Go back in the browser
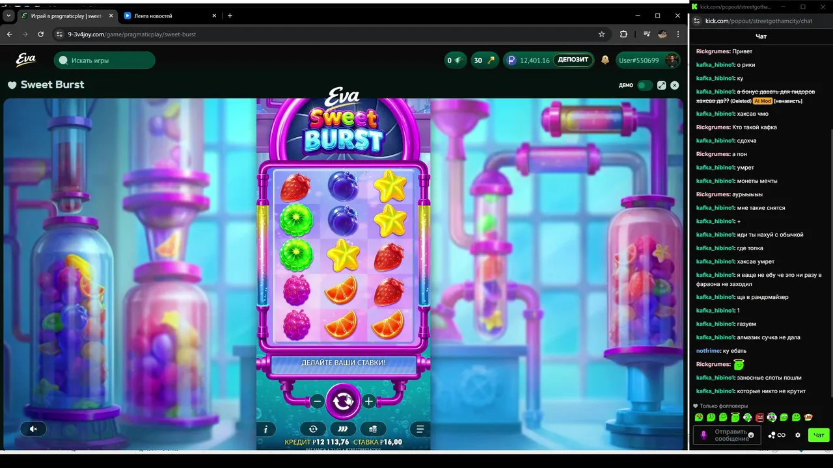This screenshot has height=468, width=833. tap(9, 34)
